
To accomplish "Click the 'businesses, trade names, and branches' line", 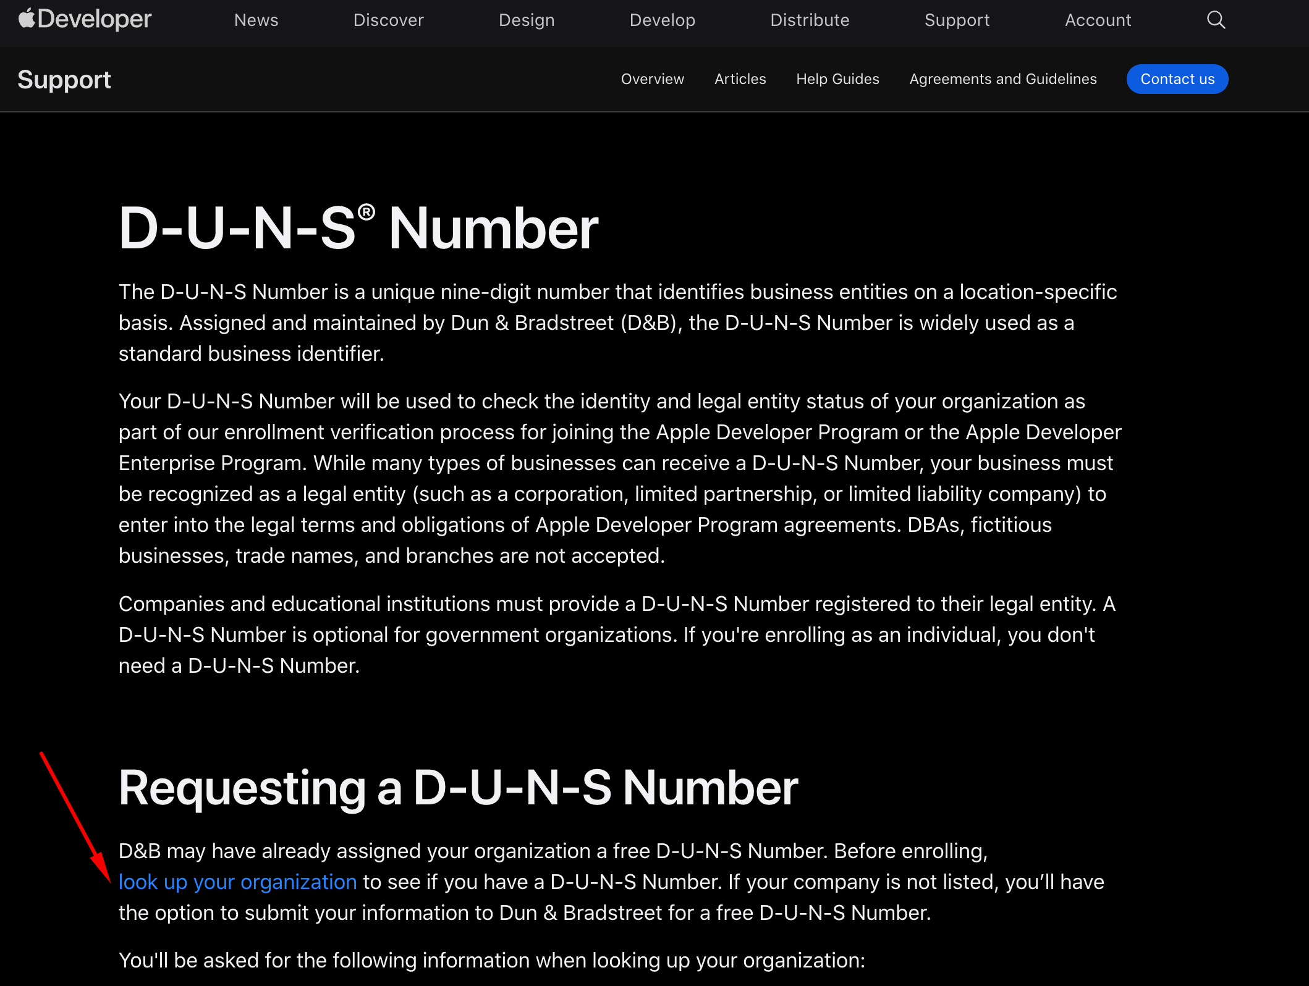I will [392, 555].
